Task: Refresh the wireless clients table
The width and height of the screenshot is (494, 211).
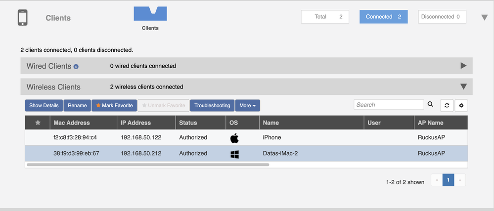Action: (x=447, y=105)
